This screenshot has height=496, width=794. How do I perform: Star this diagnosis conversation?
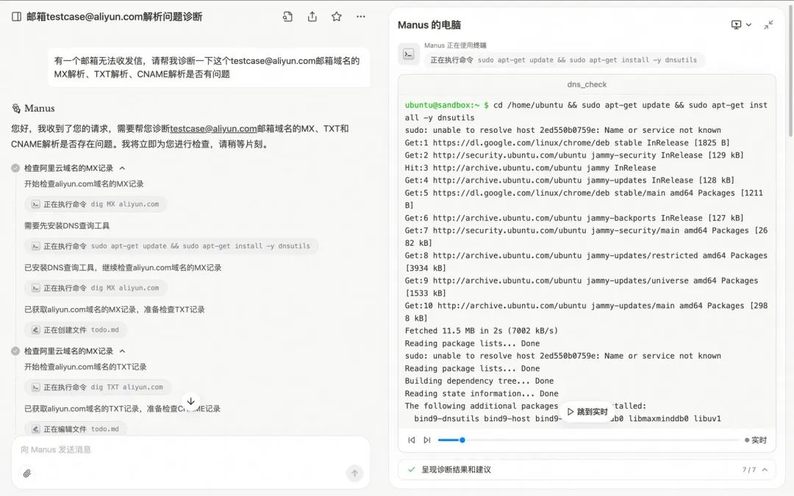click(x=336, y=16)
